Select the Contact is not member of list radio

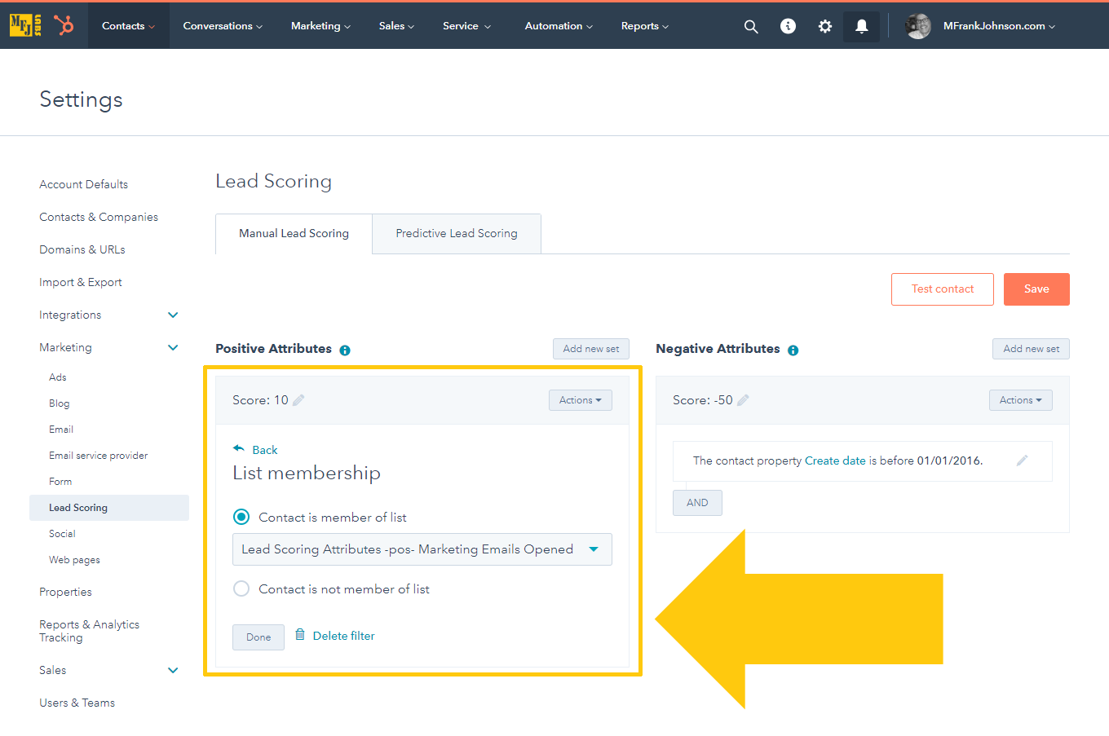(x=241, y=588)
